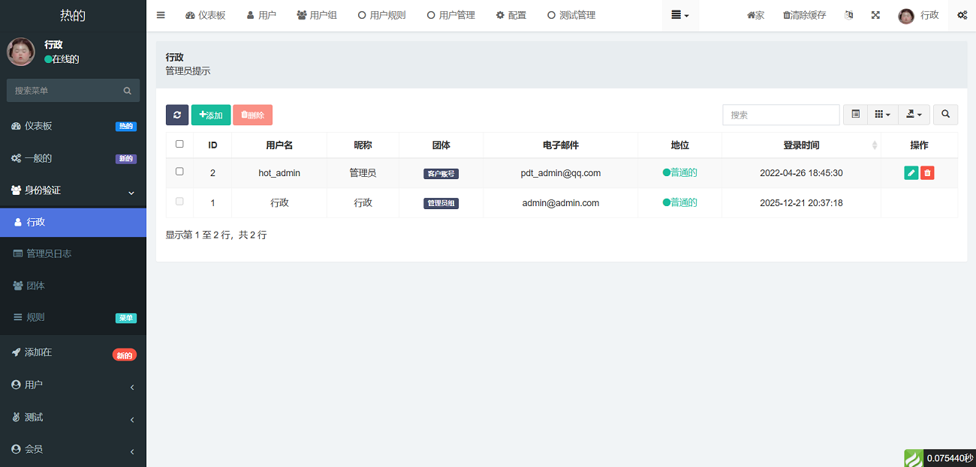The image size is (976, 467).
Task: Tick the checkbox for row ID 1
Action: pos(179,202)
